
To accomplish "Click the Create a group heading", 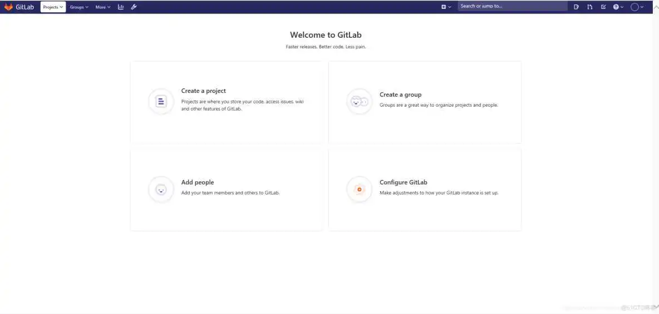I will pyautogui.click(x=400, y=95).
